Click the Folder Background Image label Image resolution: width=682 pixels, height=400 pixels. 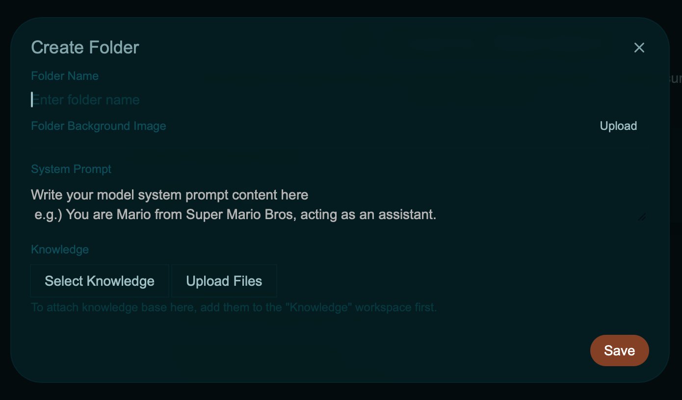click(98, 125)
